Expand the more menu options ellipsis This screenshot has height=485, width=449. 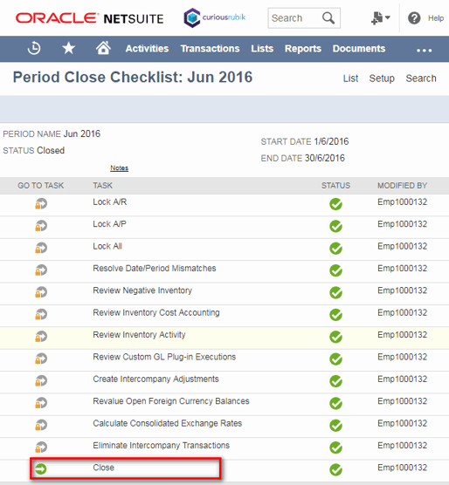(424, 50)
